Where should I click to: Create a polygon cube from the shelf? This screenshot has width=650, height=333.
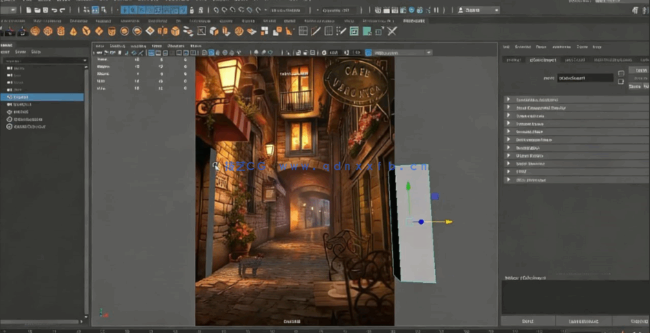(x=48, y=31)
